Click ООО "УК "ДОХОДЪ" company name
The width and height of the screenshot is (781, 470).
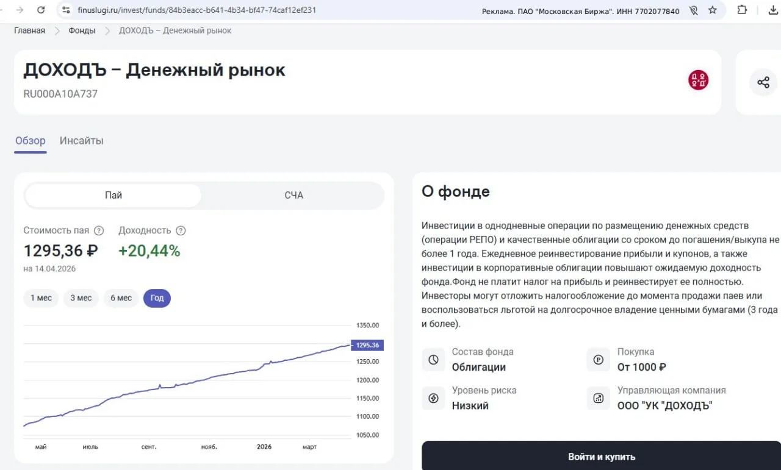click(665, 405)
